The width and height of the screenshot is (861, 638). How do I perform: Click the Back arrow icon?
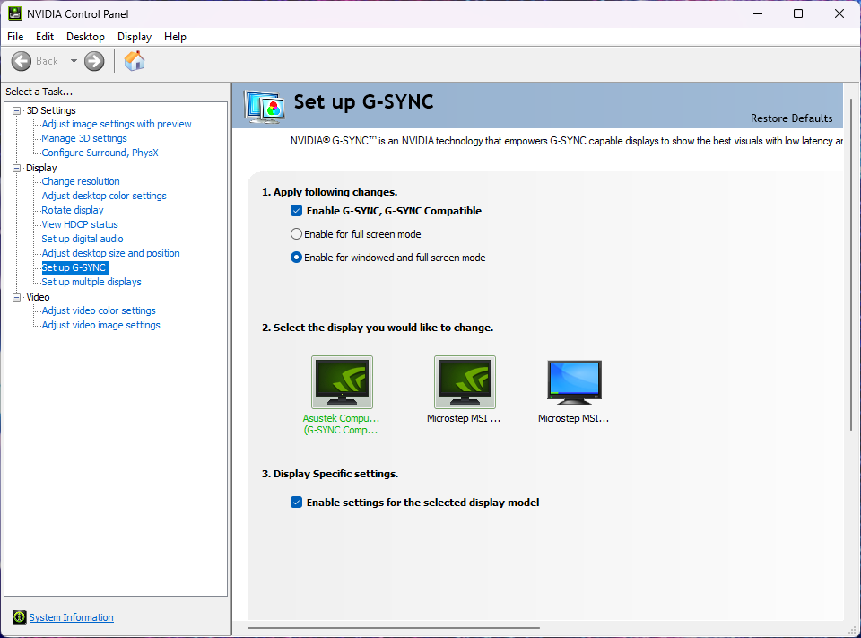(22, 61)
